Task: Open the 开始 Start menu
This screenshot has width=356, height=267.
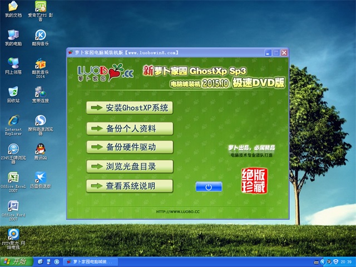Action: pyautogui.click(x=15, y=261)
